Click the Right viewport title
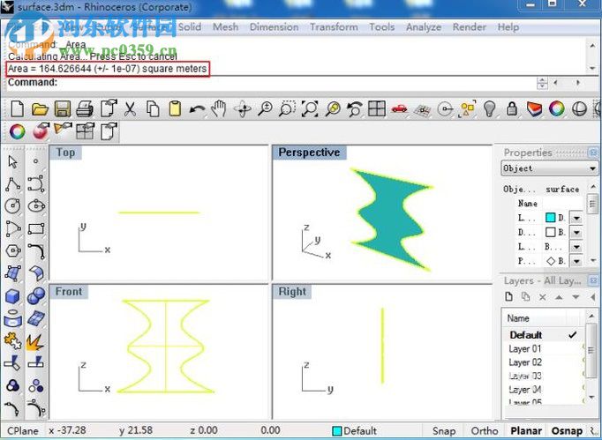The width and height of the screenshot is (602, 440). click(x=292, y=292)
